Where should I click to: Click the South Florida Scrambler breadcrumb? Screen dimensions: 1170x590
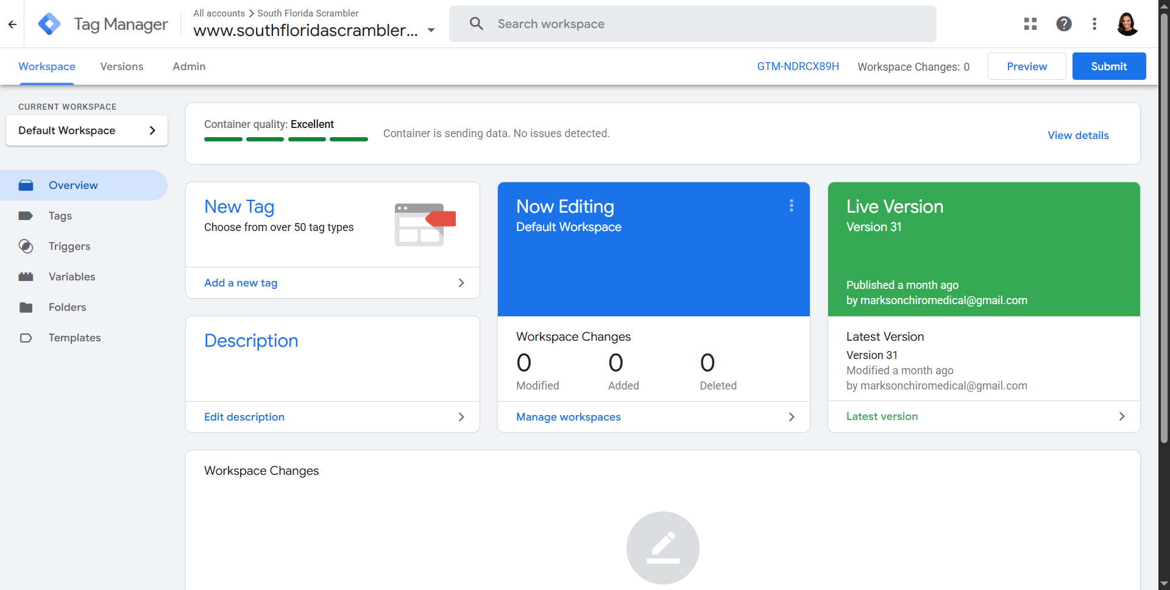(x=308, y=13)
